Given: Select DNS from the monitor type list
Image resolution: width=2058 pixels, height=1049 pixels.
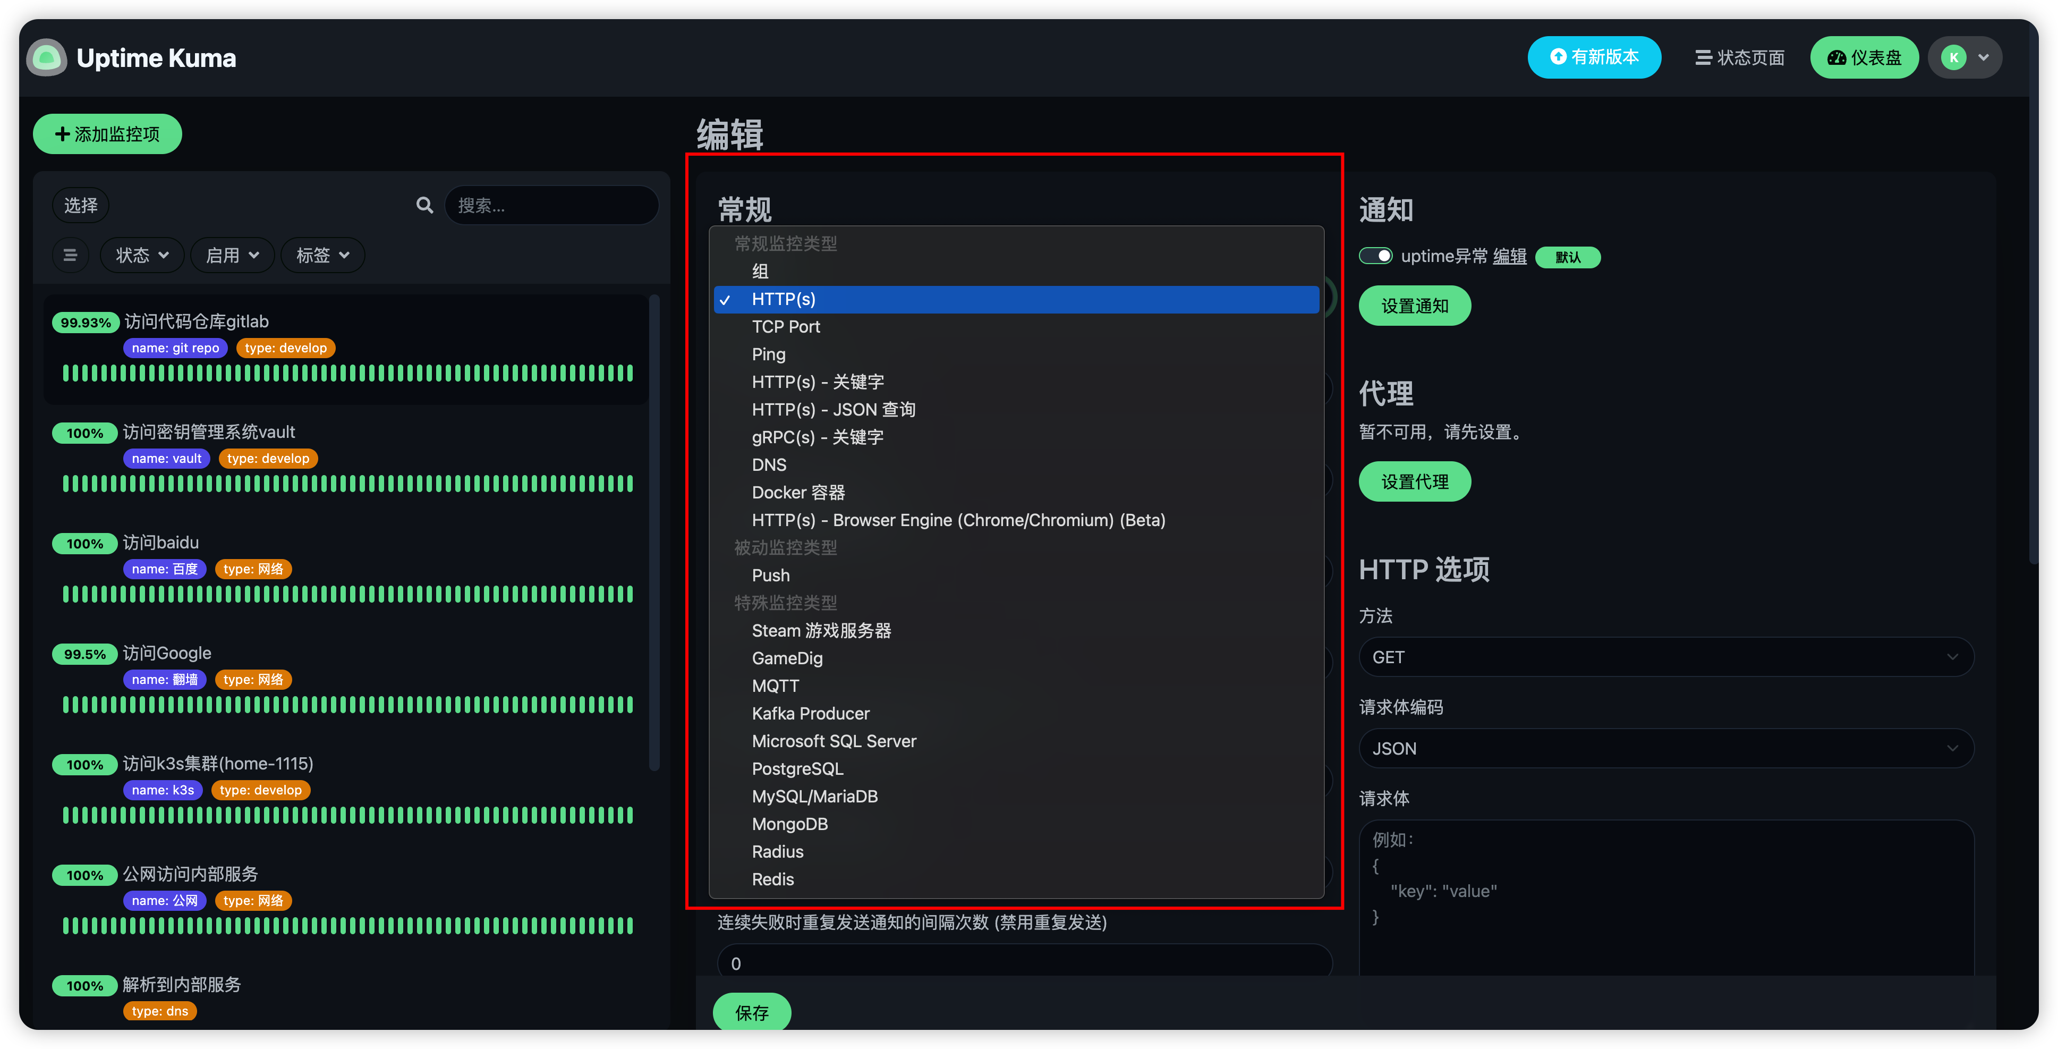Looking at the screenshot, I should pyautogui.click(x=769, y=464).
